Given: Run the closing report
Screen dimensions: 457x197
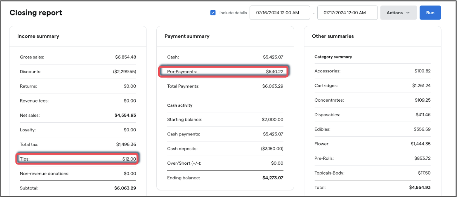Looking at the screenshot, I should 430,13.
